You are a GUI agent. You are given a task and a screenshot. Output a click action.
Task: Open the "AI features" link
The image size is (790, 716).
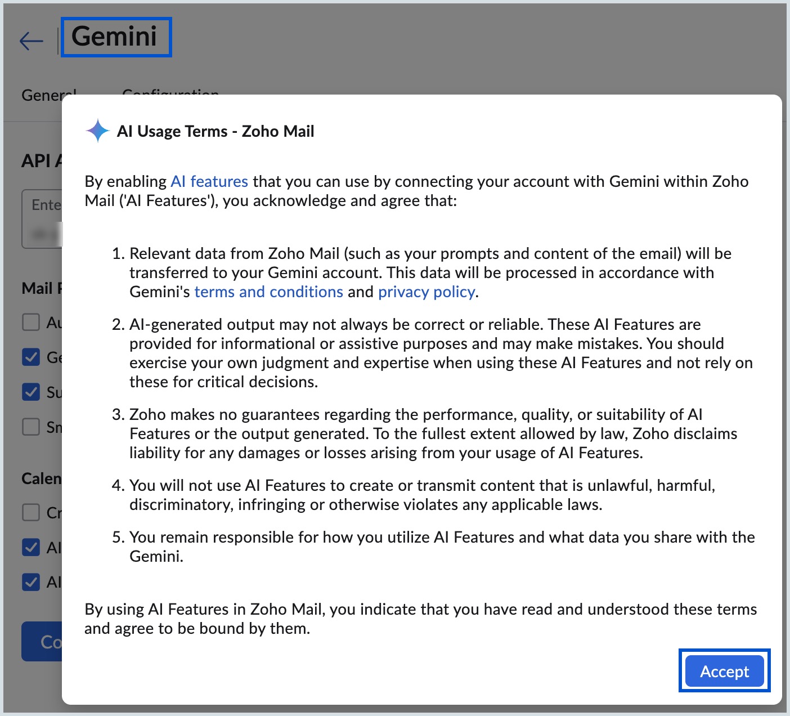[209, 181]
